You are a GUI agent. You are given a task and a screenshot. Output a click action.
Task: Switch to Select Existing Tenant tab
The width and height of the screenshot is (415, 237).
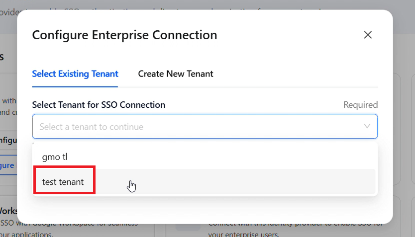75,74
